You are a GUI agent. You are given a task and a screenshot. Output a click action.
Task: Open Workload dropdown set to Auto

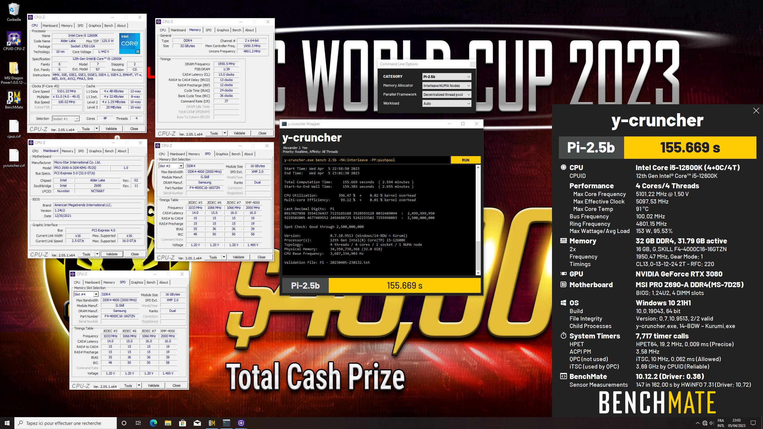pyautogui.click(x=447, y=103)
